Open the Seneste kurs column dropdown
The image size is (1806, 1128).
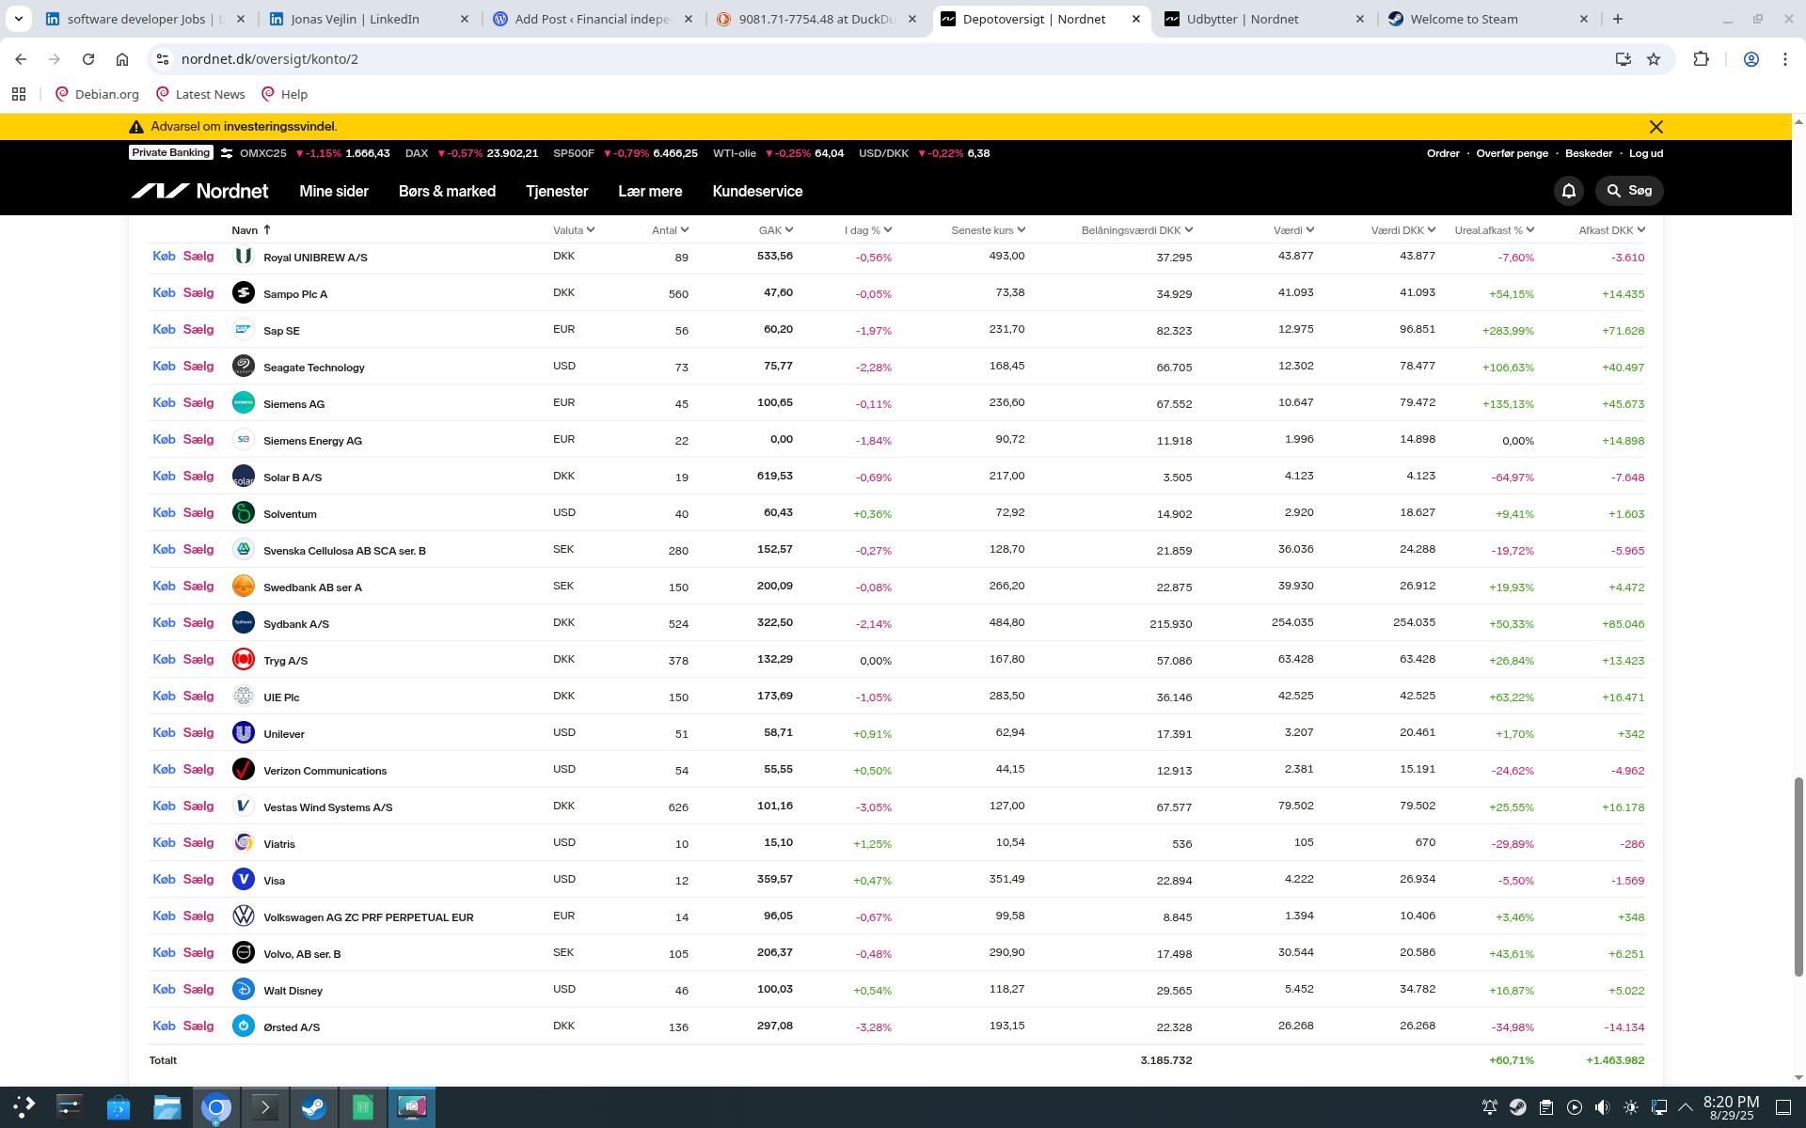pos(988,230)
